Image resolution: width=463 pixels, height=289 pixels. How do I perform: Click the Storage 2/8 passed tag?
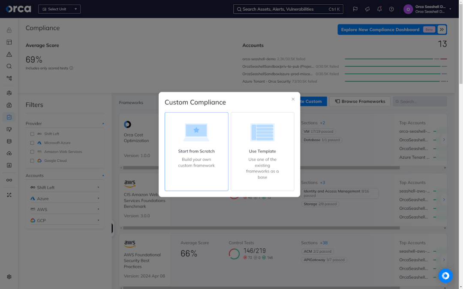320,204
